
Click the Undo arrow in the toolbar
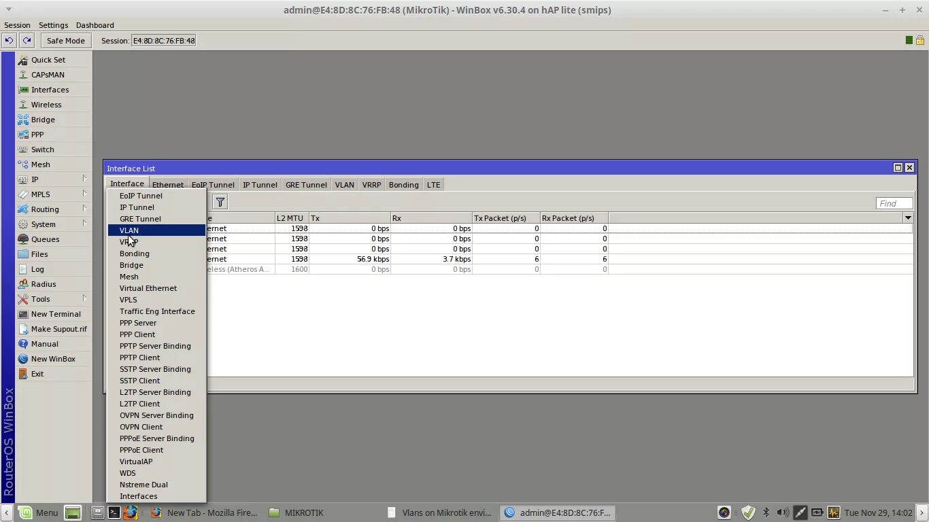9,41
